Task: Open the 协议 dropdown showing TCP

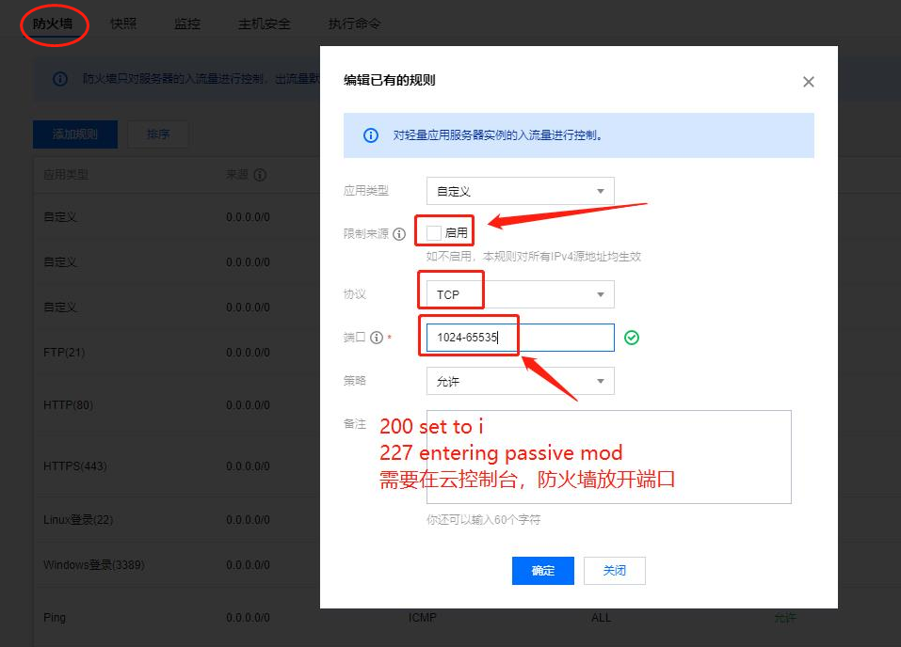Action: pyautogui.click(x=520, y=294)
